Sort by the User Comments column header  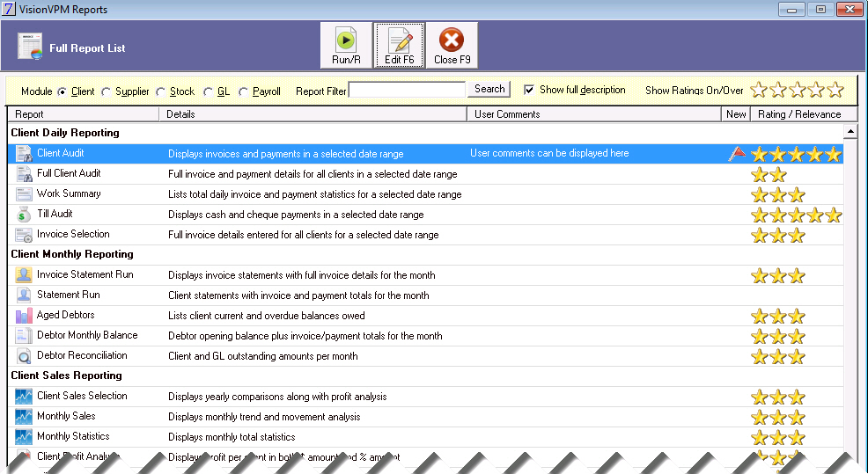click(x=594, y=114)
